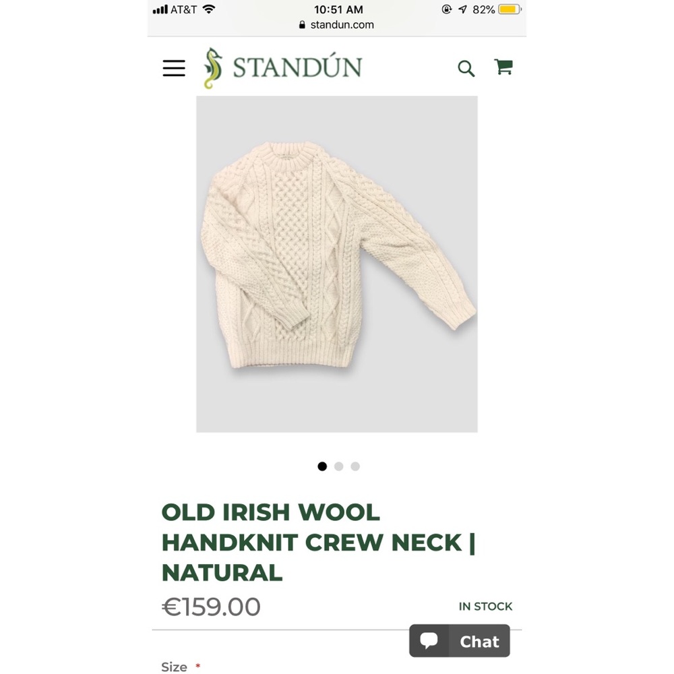Image resolution: width=674 pixels, height=674 pixels.
Task: Click the sweater product image
Action: (336, 263)
